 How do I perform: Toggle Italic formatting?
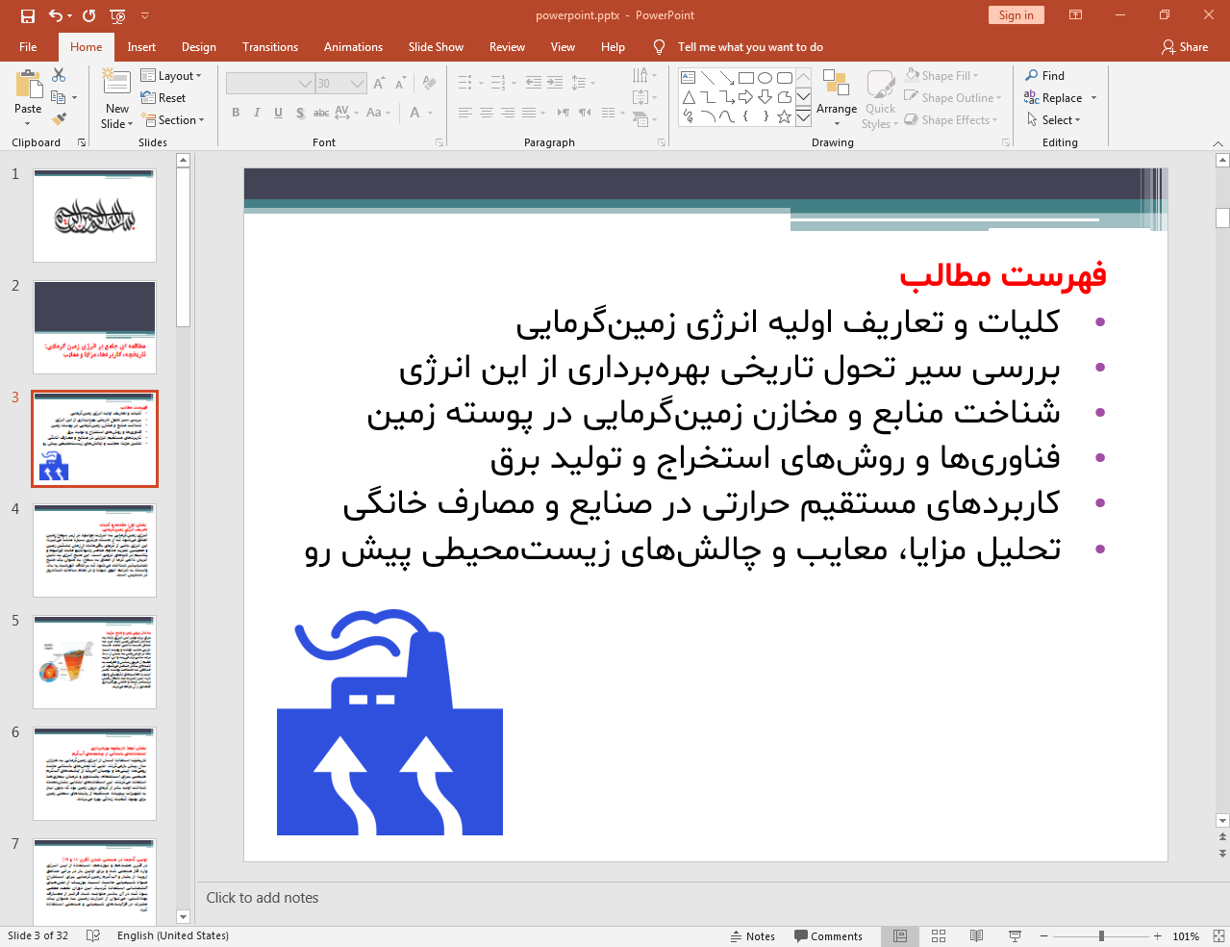257,113
